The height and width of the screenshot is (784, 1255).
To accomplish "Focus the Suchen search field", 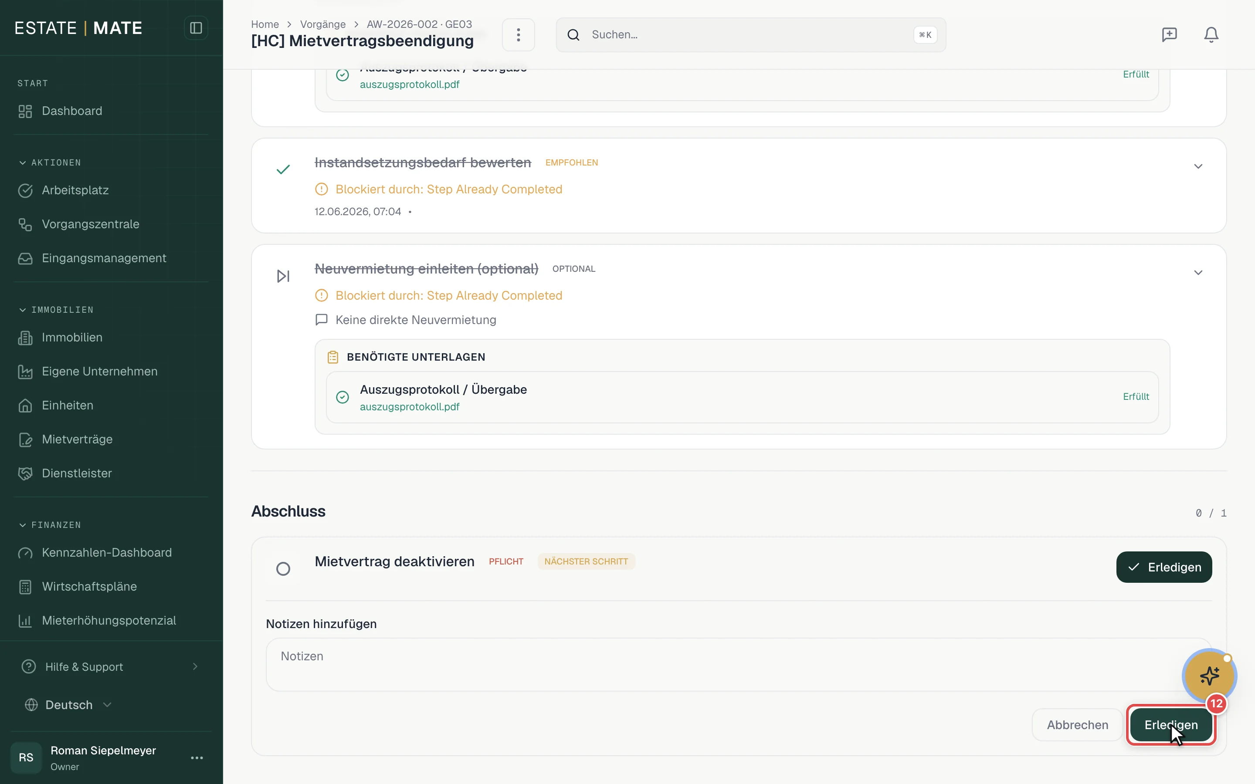I will [x=750, y=35].
